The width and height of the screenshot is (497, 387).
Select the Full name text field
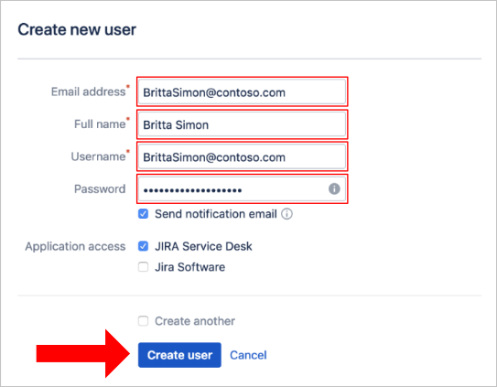(242, 124)
